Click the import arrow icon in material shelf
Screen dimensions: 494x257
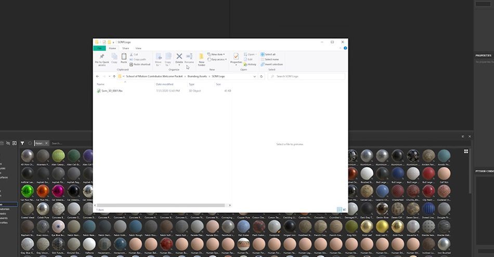(x=14, y=143)
